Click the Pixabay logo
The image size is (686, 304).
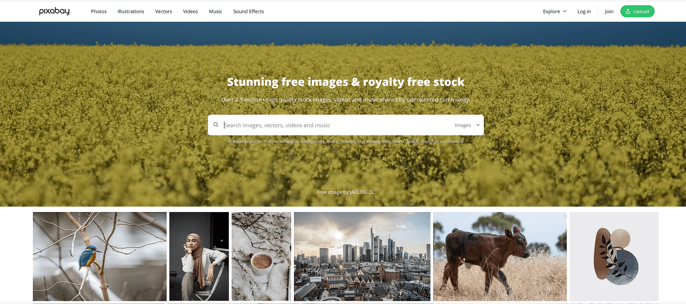(54, 11)
